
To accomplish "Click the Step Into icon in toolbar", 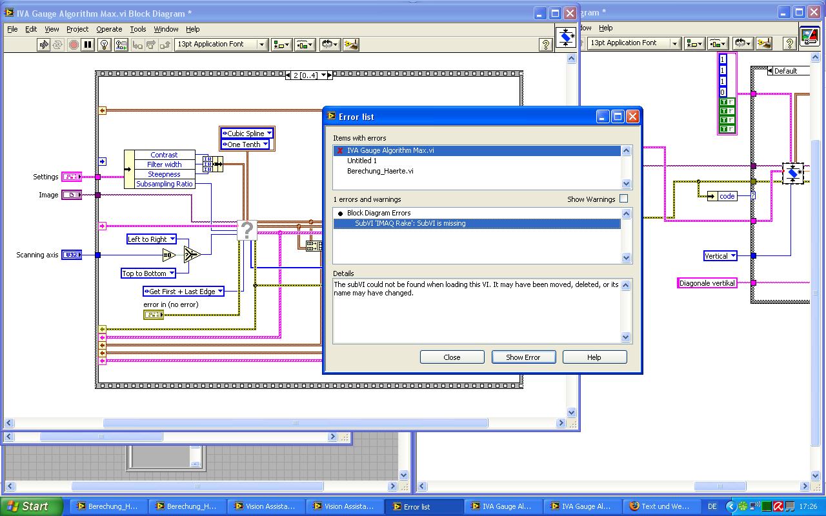I will (x=137, y=45).
